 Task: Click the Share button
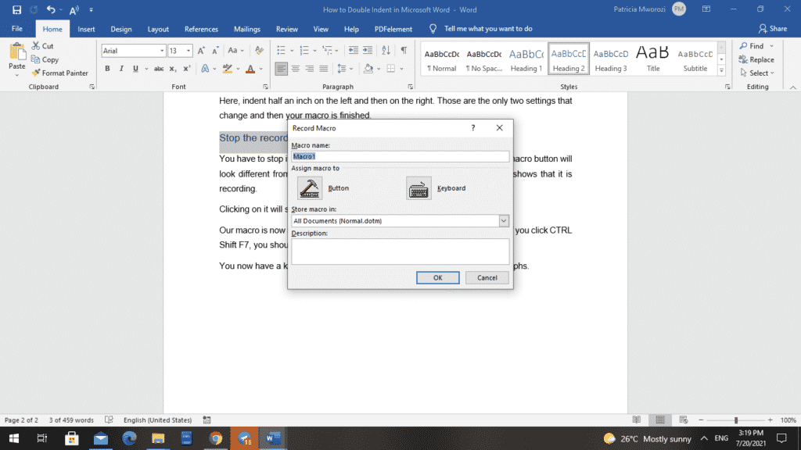point(773,29)
